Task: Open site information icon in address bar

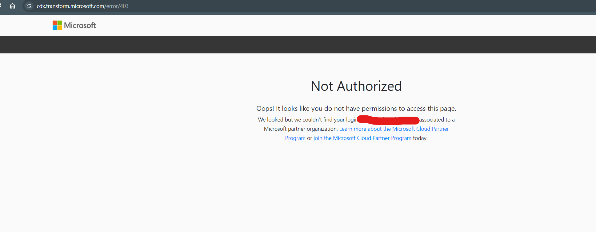Action: (29, 6)
